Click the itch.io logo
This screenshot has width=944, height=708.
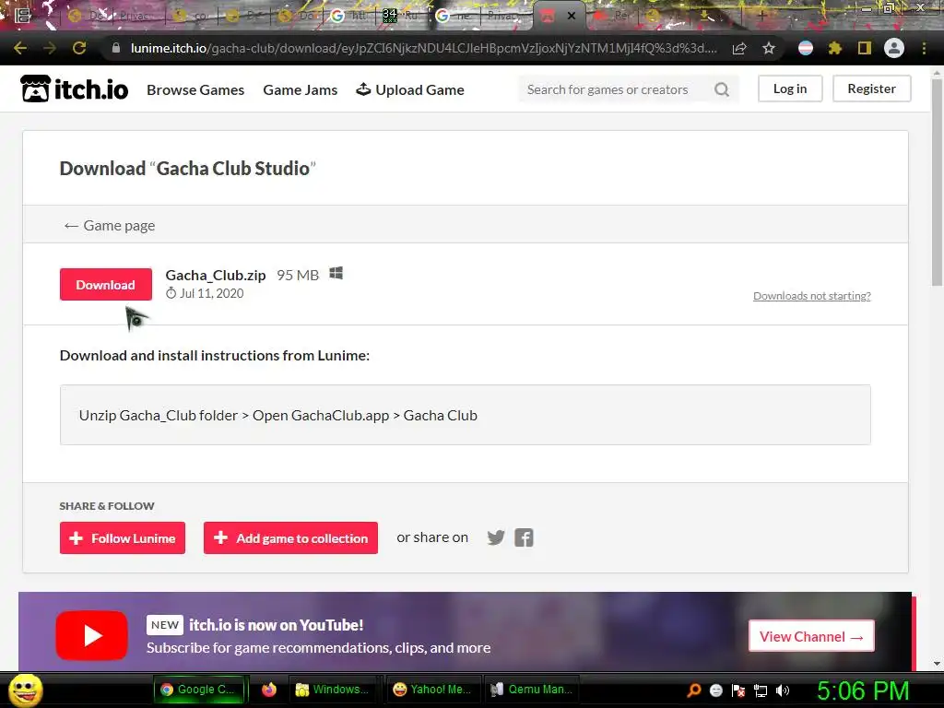(x=74, y=89)
